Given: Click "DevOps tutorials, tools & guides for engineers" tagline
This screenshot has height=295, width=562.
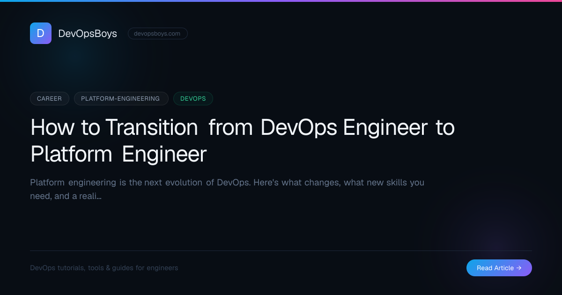Looking at the screenshot, I should [x=104, y=268].
